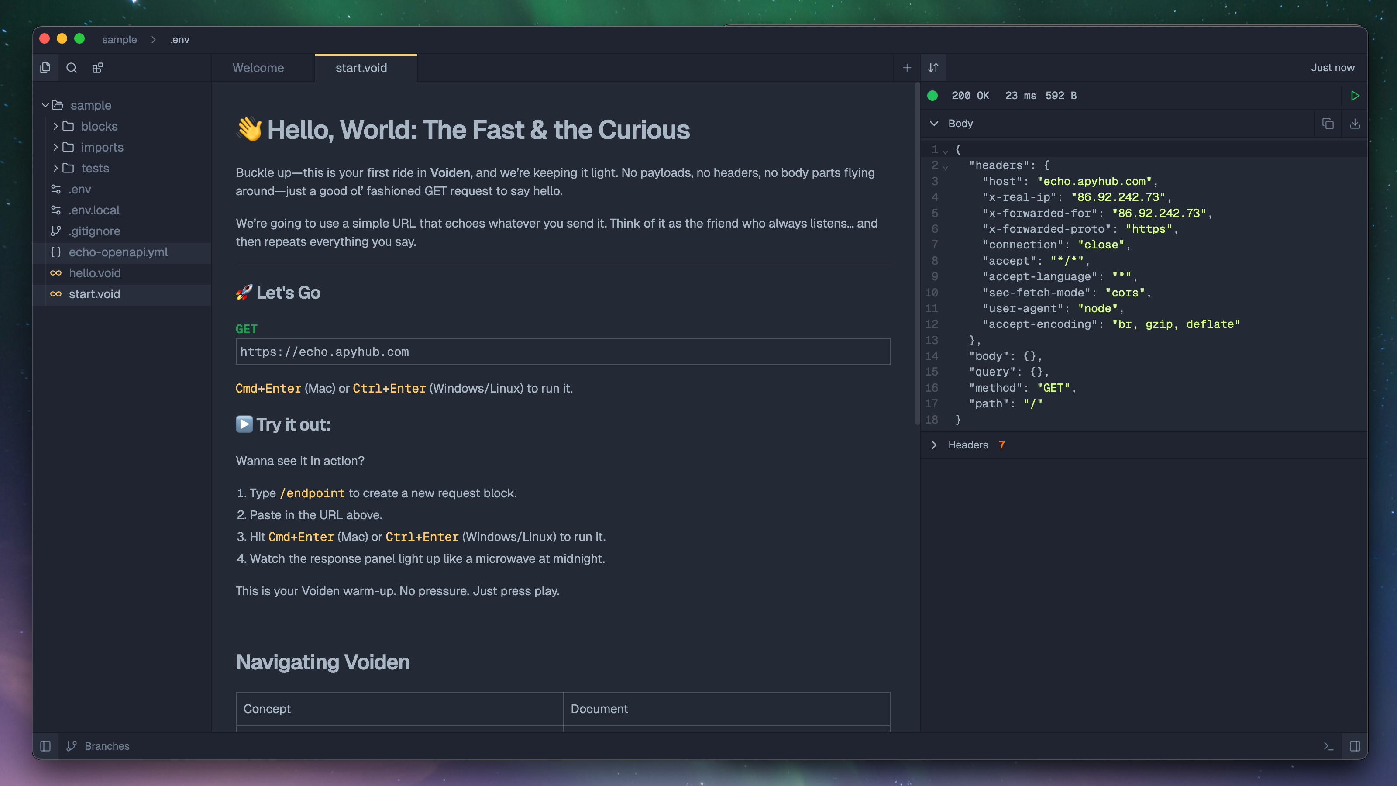Copy the response body using the copy icon

pos(1328,124)
